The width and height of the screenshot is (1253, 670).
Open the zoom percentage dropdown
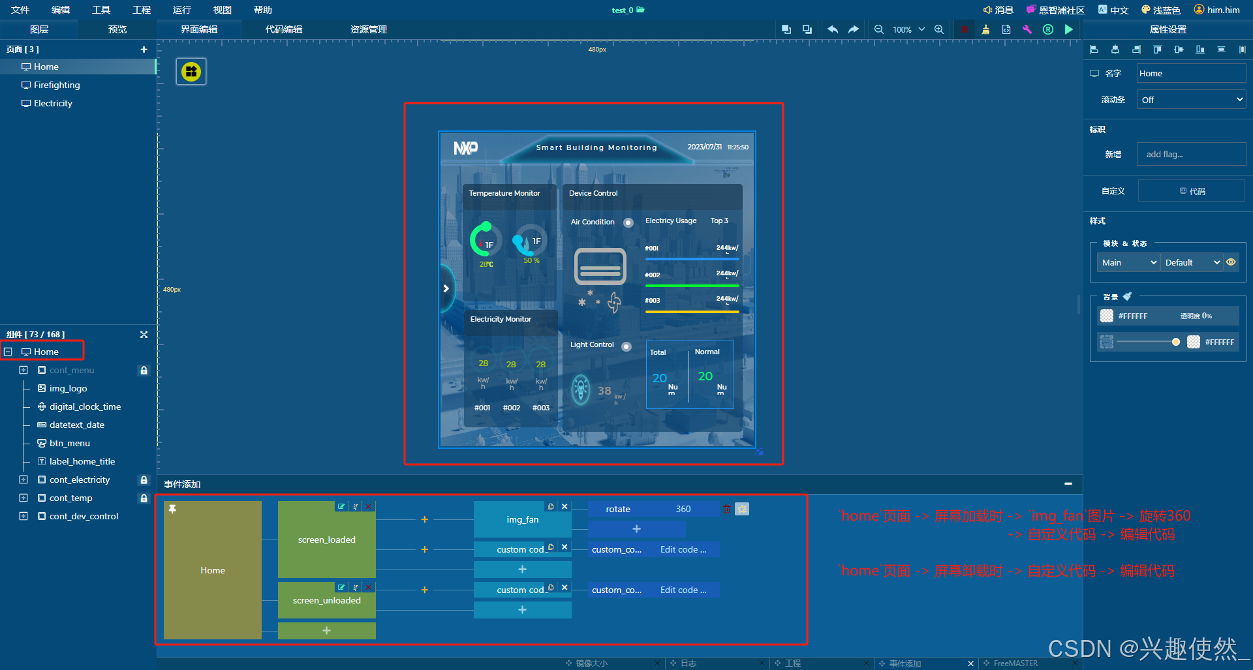tap(922, 29)
